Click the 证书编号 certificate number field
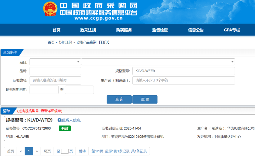 click(x=55, y=80)
